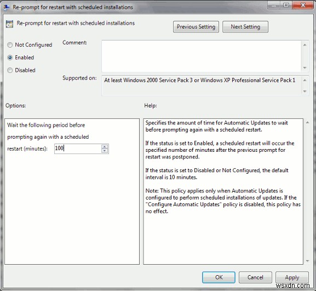
Task: Click the Help pane scroll down arrow
Action: (308, 261)
